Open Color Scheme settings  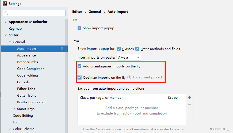(x=24, y=129)
